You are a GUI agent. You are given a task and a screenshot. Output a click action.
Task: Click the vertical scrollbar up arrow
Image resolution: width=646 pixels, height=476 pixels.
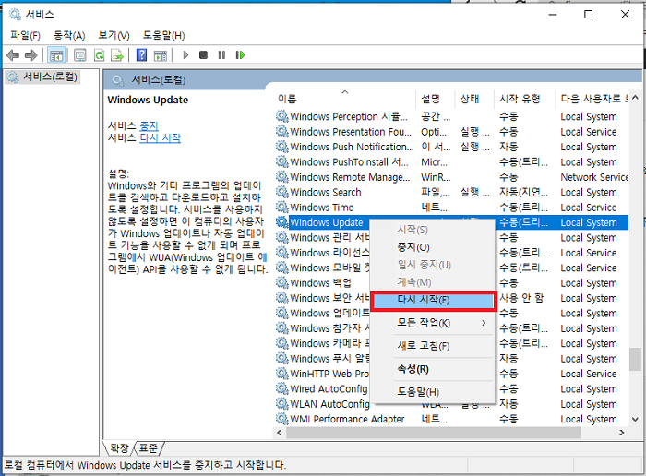pyautogui.click(x=635, y=98)
